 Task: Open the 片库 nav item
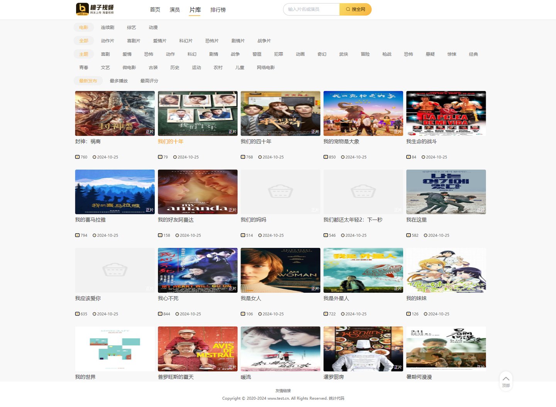click(x=195, y=10)
